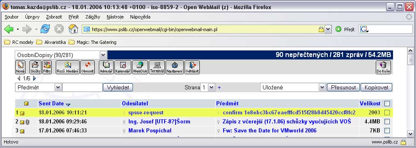Open the Složky folders icon

click(35, 67)
